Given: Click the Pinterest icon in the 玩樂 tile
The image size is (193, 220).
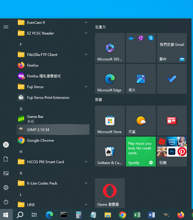Looking at the screenshot, I should pos(182,152).
